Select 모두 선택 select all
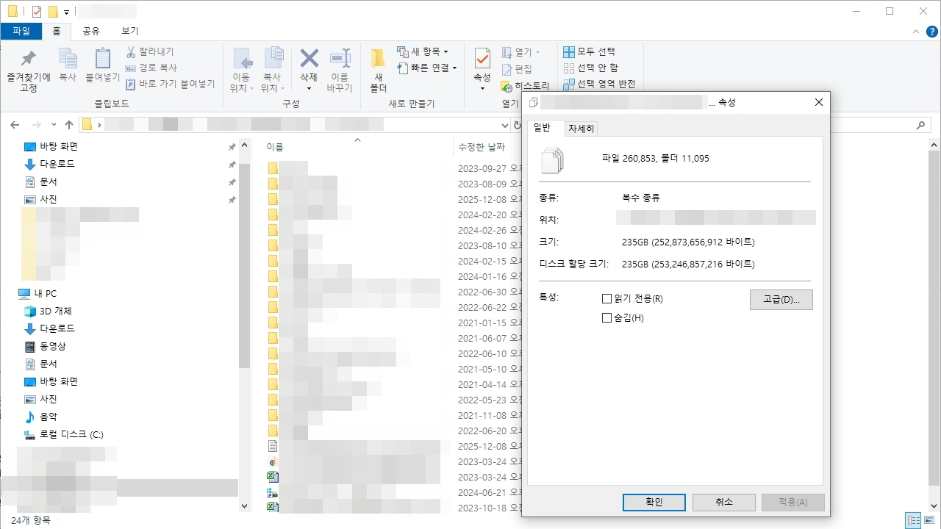941x529 pixels. pyautogui.click(x=589, y=51)
